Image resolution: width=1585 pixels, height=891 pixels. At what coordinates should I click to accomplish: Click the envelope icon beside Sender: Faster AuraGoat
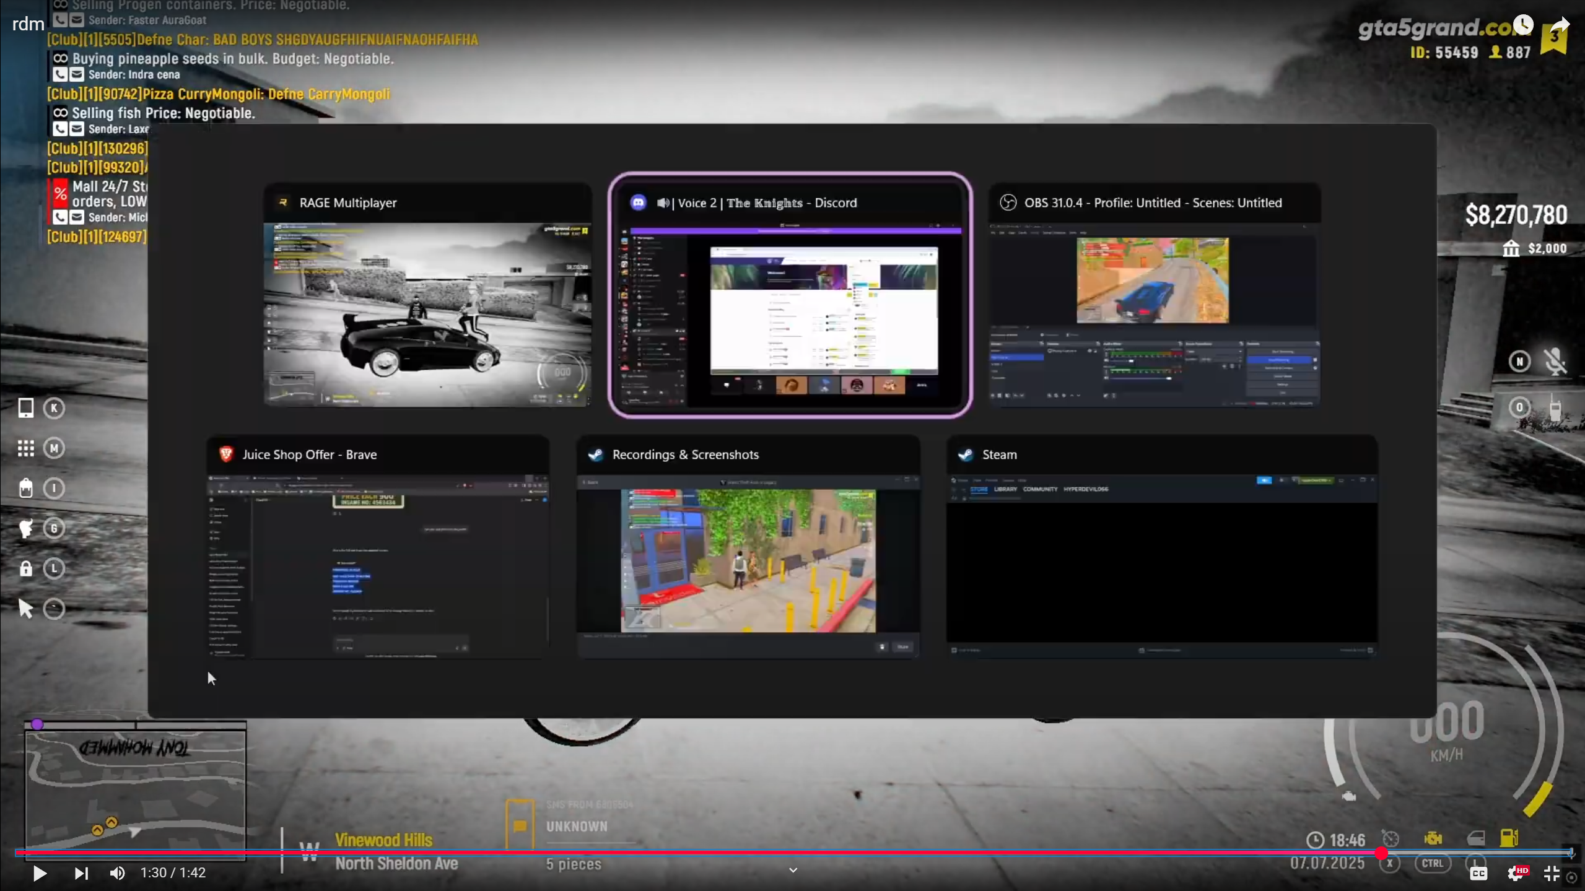click(77, 20)
